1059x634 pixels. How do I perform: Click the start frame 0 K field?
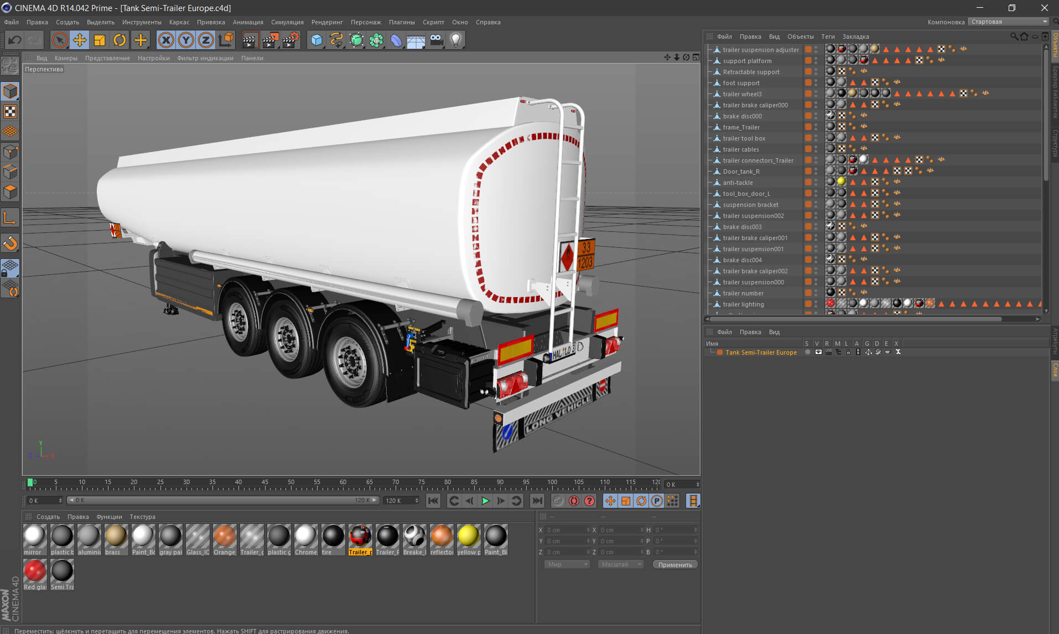(x=44, y=501)
